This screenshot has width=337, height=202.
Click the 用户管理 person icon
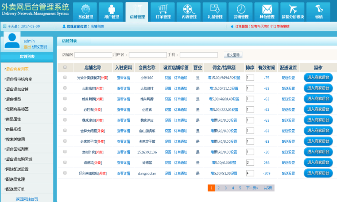(111, 10)
